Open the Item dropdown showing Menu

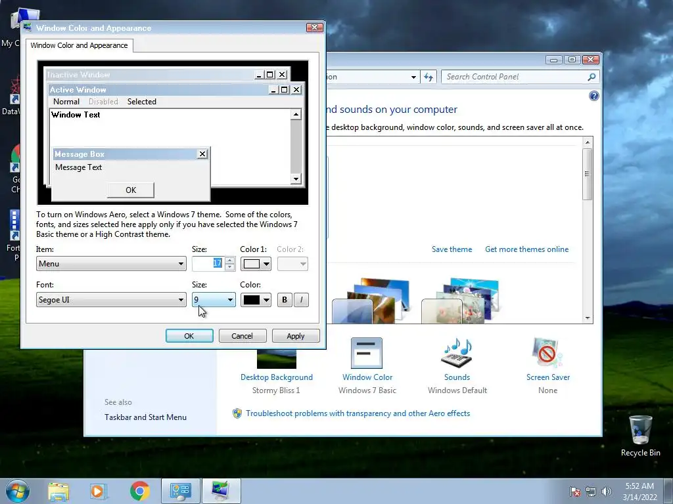coord(111,264)
